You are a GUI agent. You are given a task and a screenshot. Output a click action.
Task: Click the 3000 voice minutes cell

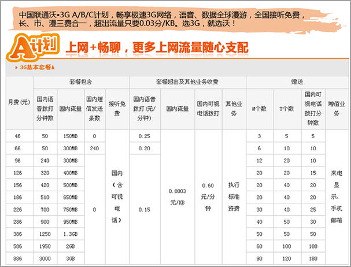45,259
